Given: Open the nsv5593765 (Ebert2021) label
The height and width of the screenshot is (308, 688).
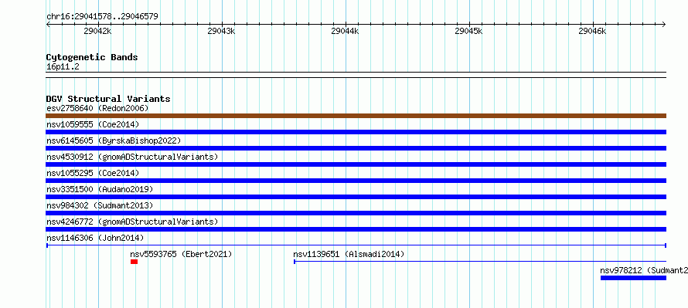Looking at the screenshot, I should 181,254.
